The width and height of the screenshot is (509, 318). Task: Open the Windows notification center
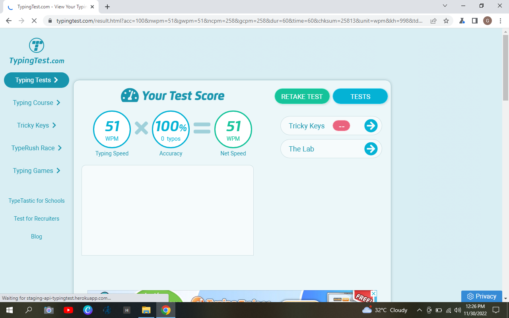point(495,310)
